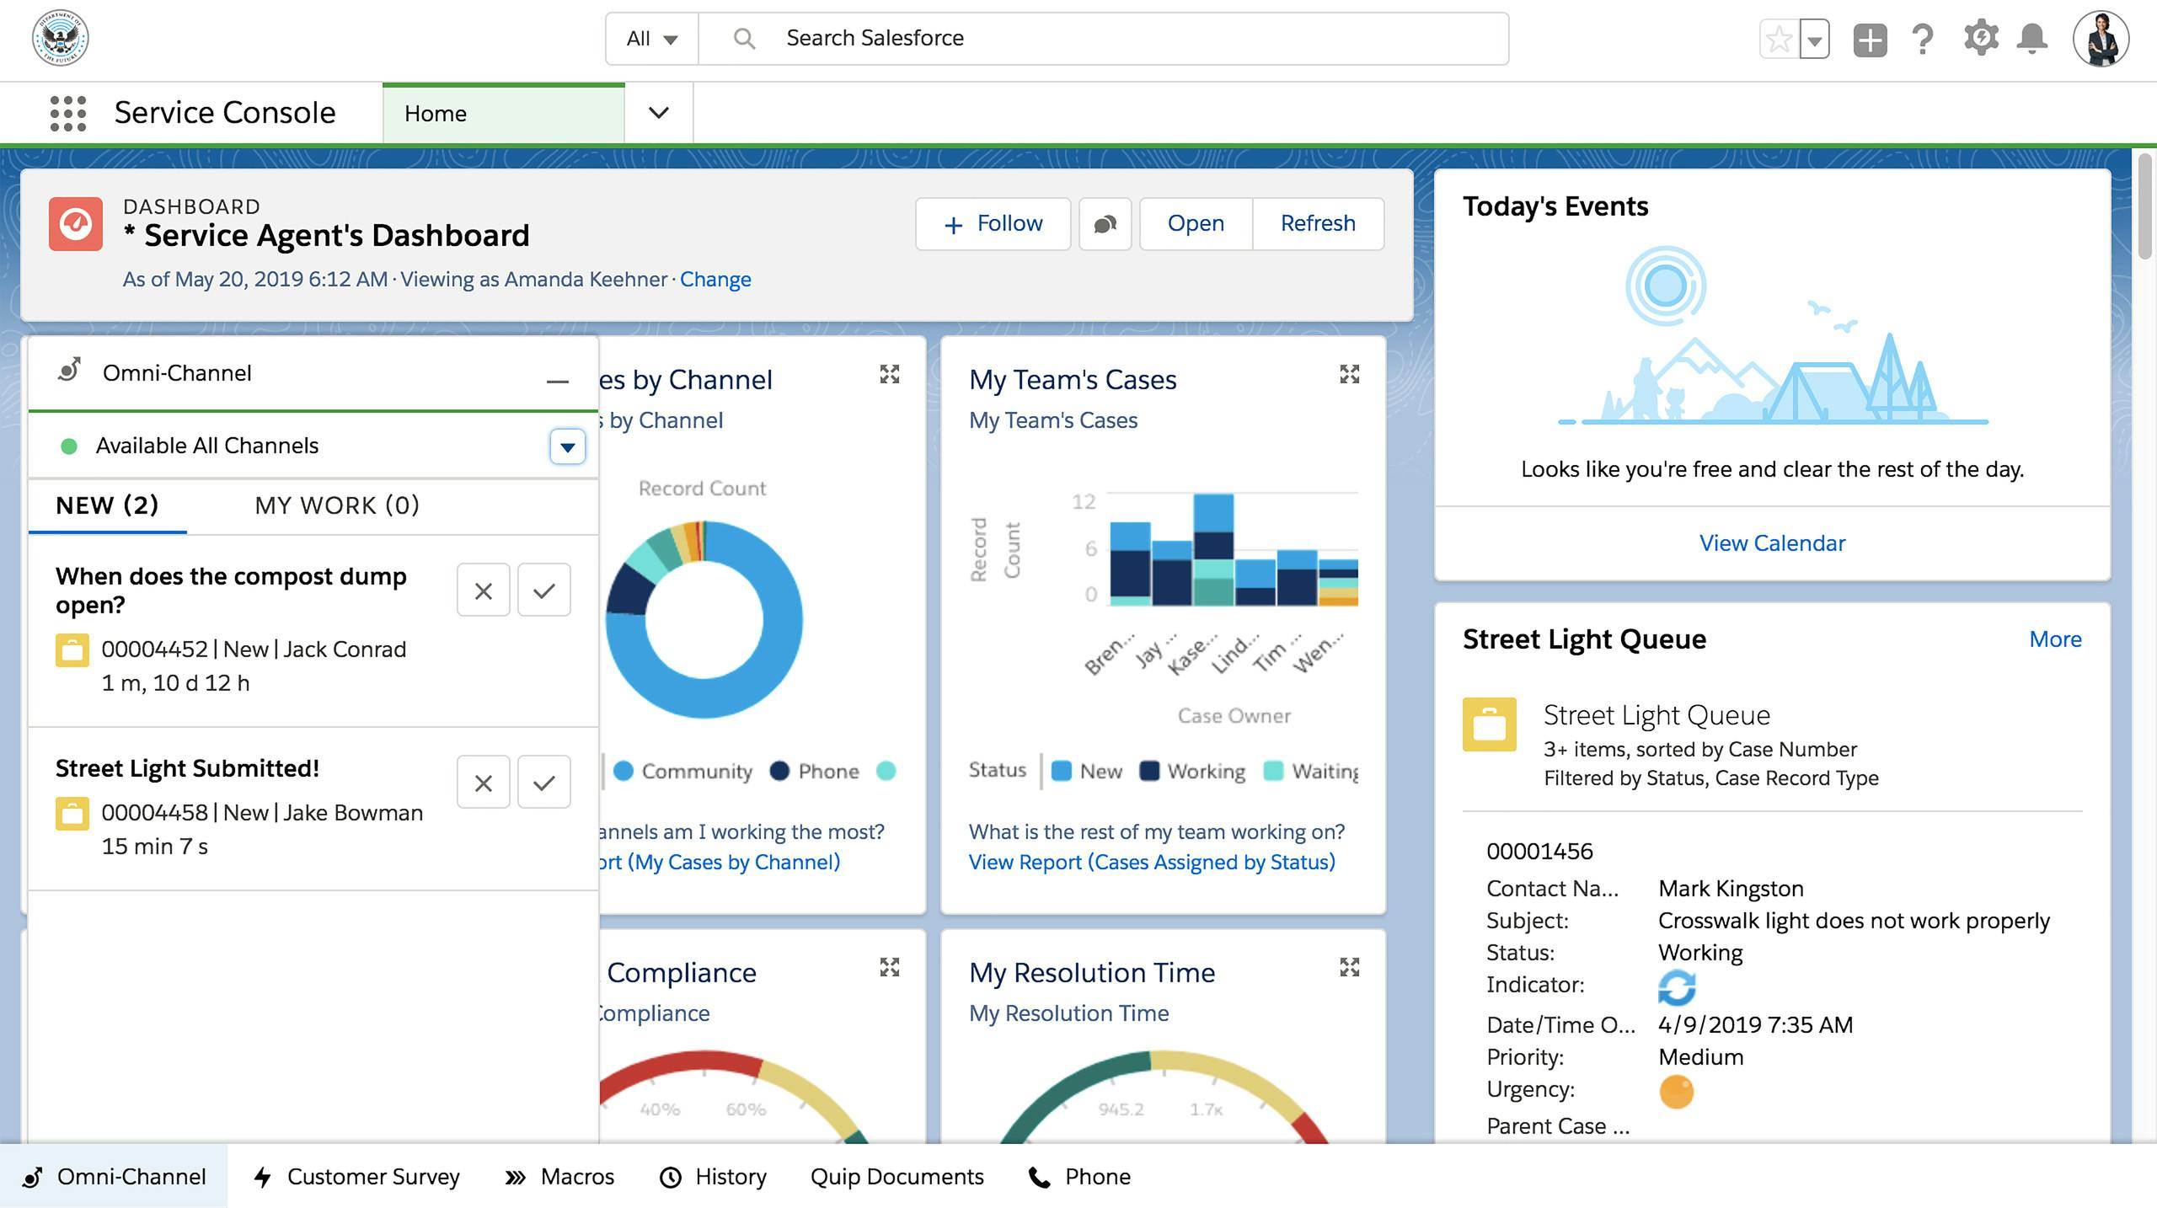2157x1208 pixels.
Task: Switch to the NEW (2) tab
Action: point(107,505)
